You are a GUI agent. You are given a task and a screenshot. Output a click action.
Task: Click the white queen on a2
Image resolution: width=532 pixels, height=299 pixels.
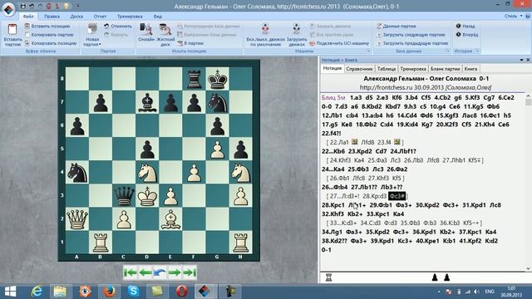tap(77, 219)
